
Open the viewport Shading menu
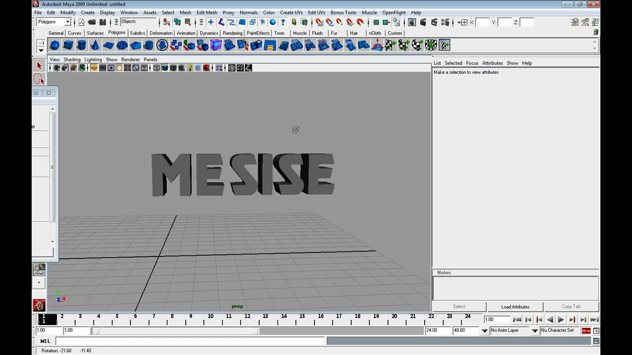(72, 60)
